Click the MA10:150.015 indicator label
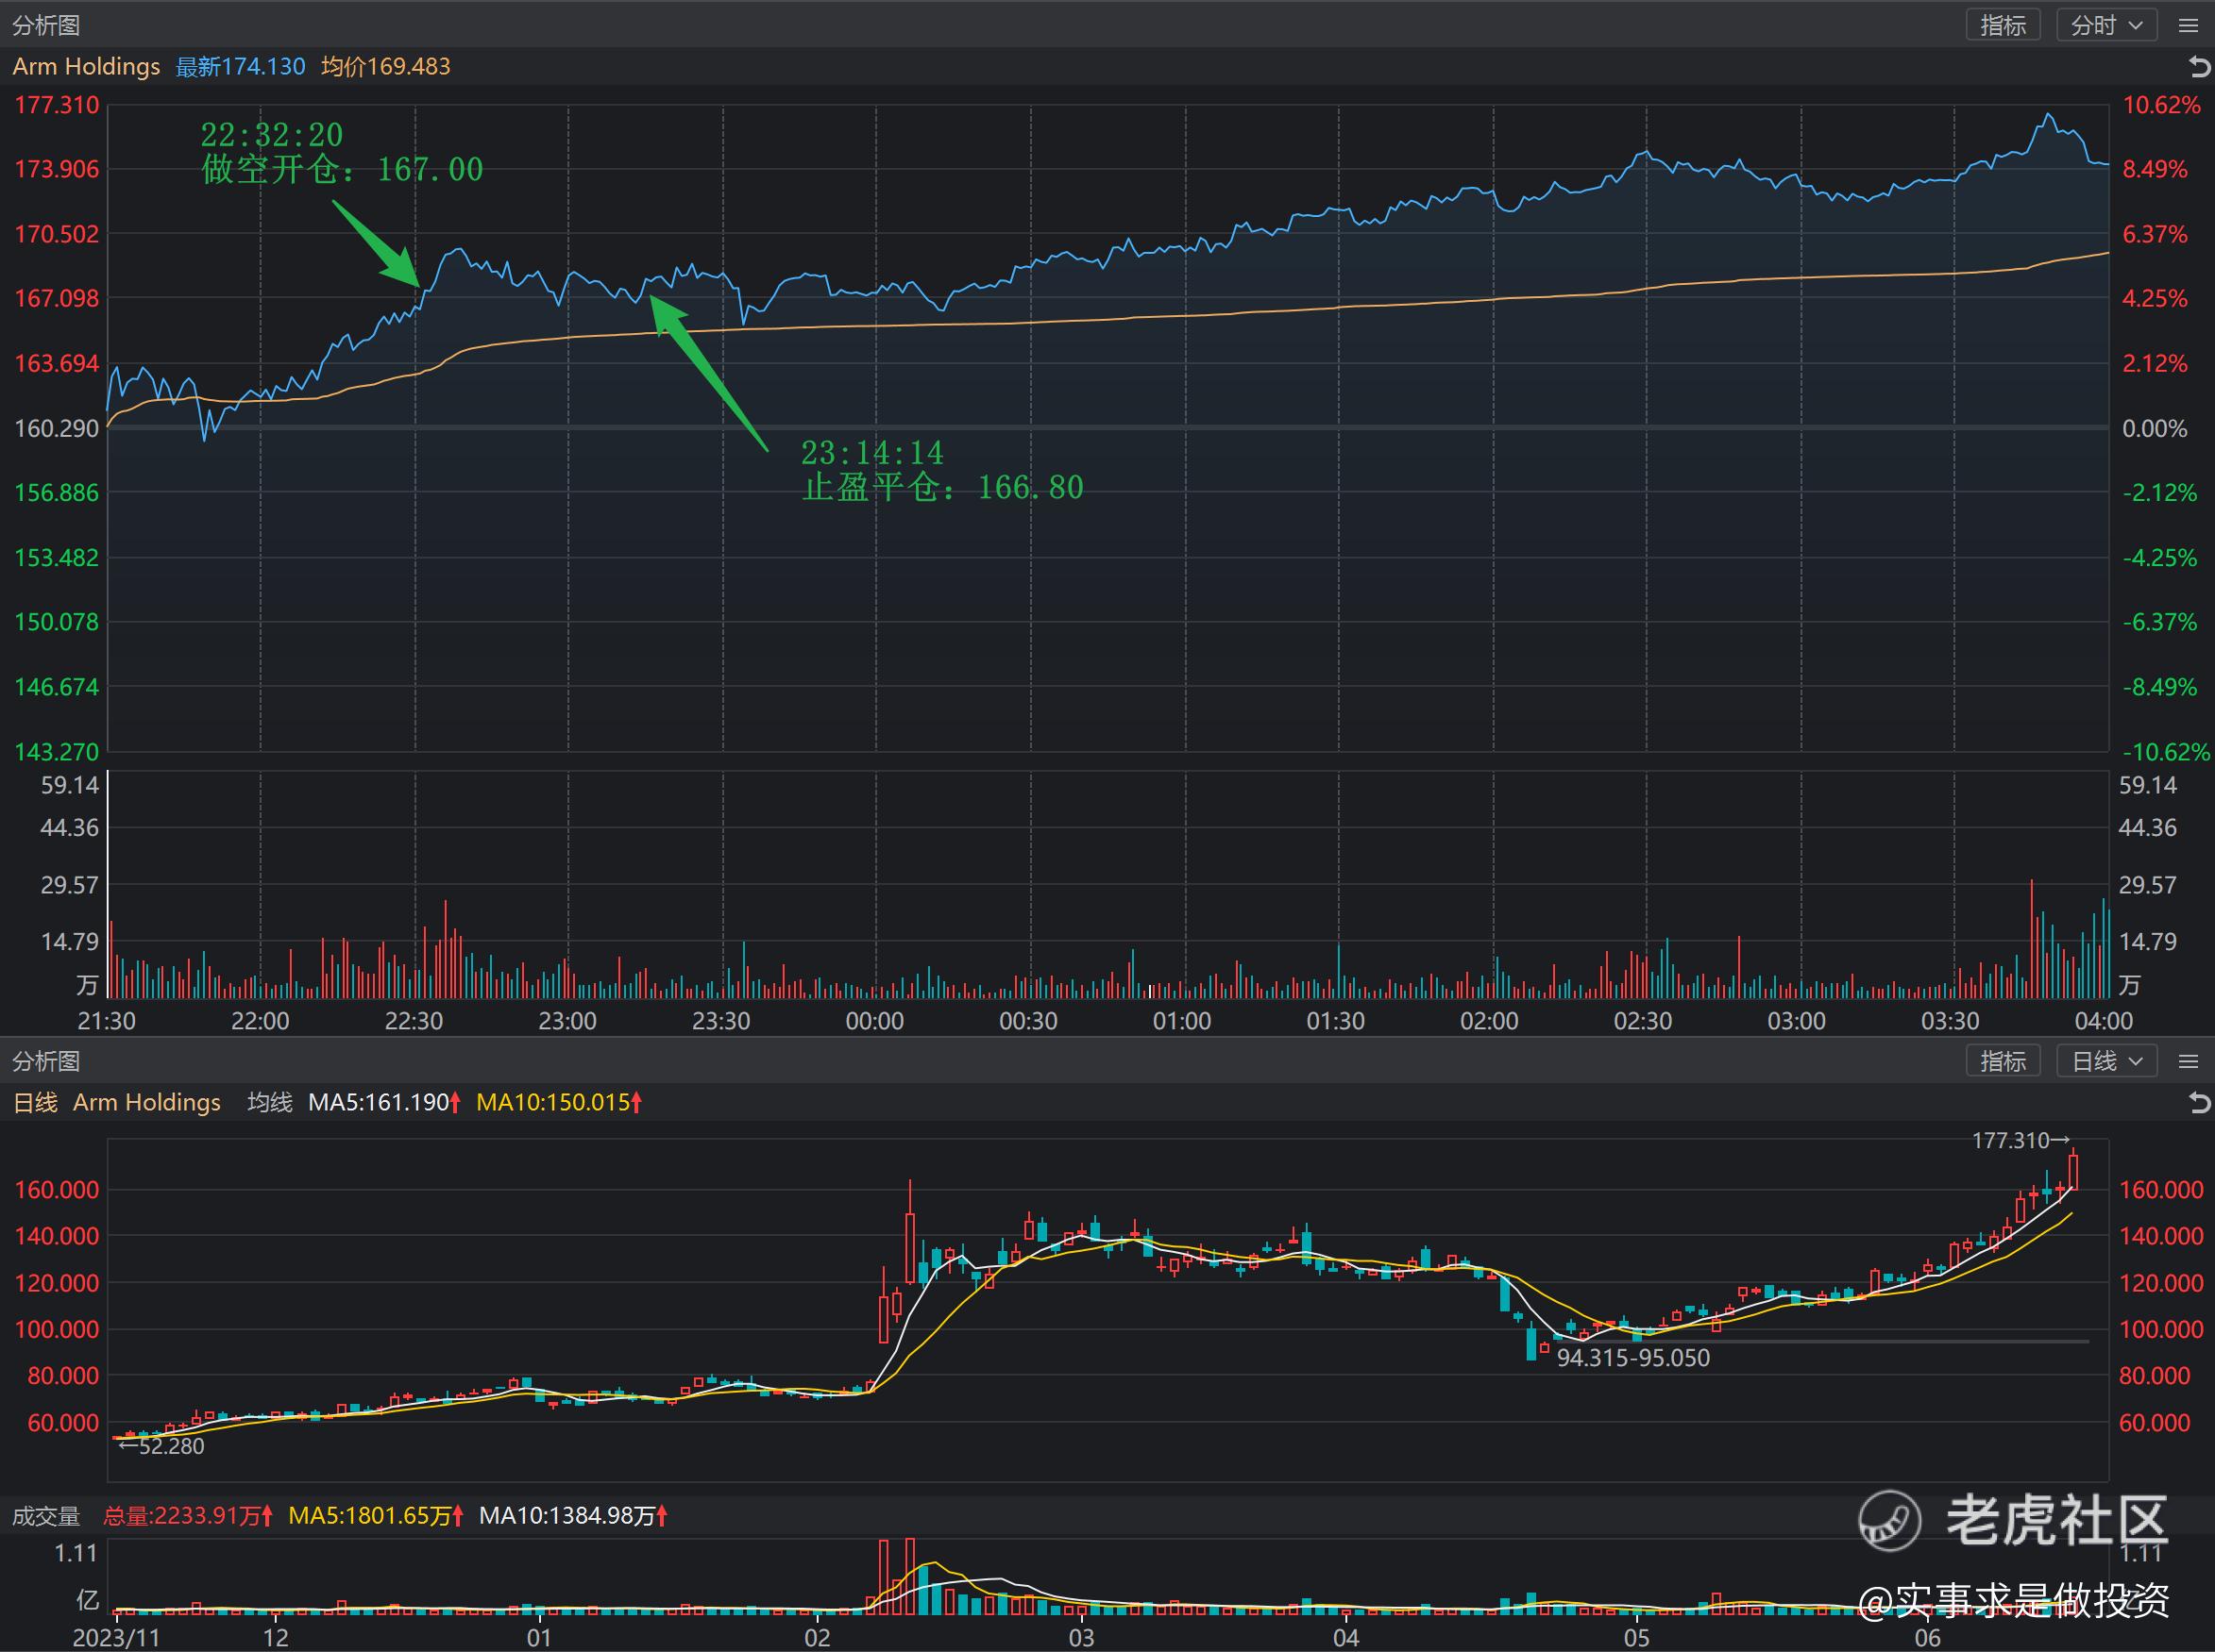Viewport: 2215px width, 1652px height. [x=559, y=1103]
